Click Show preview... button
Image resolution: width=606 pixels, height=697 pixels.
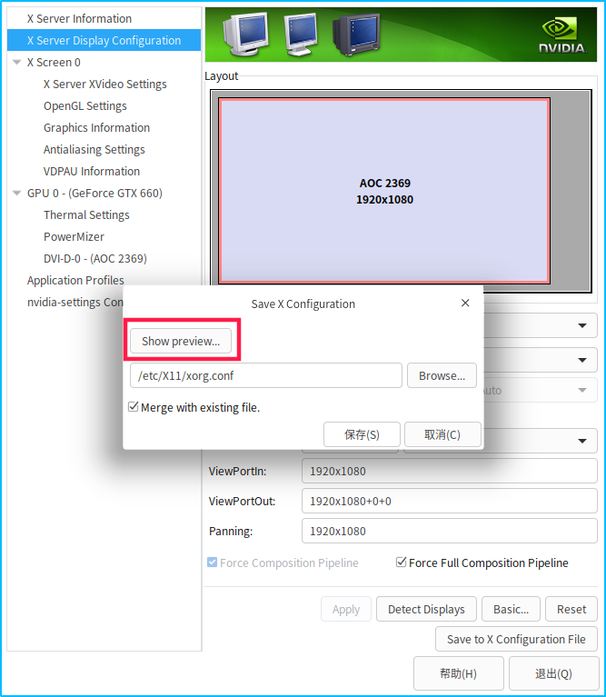[181, 341]
